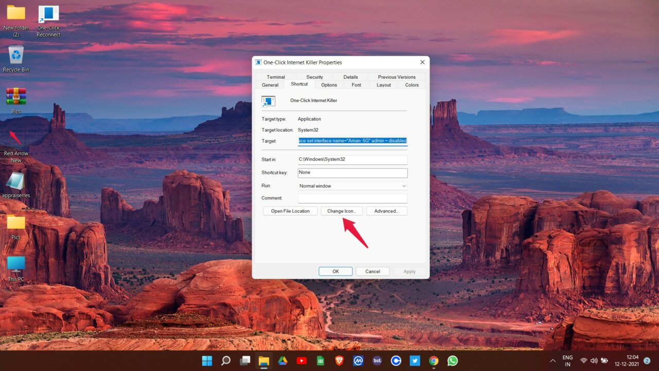Viewport: 659px width, 371px height.
Task: Expand the hidden tray icons chevron
Action: click(x=553, y=361)
